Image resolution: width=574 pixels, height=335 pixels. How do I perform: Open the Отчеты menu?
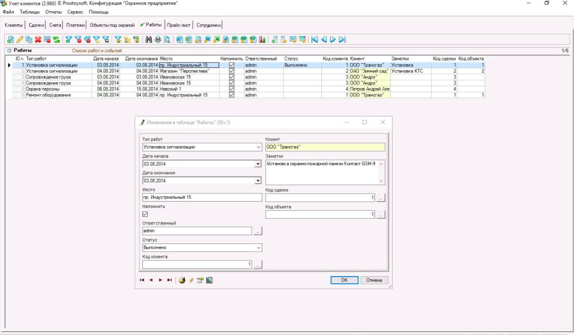coord(53,12)
